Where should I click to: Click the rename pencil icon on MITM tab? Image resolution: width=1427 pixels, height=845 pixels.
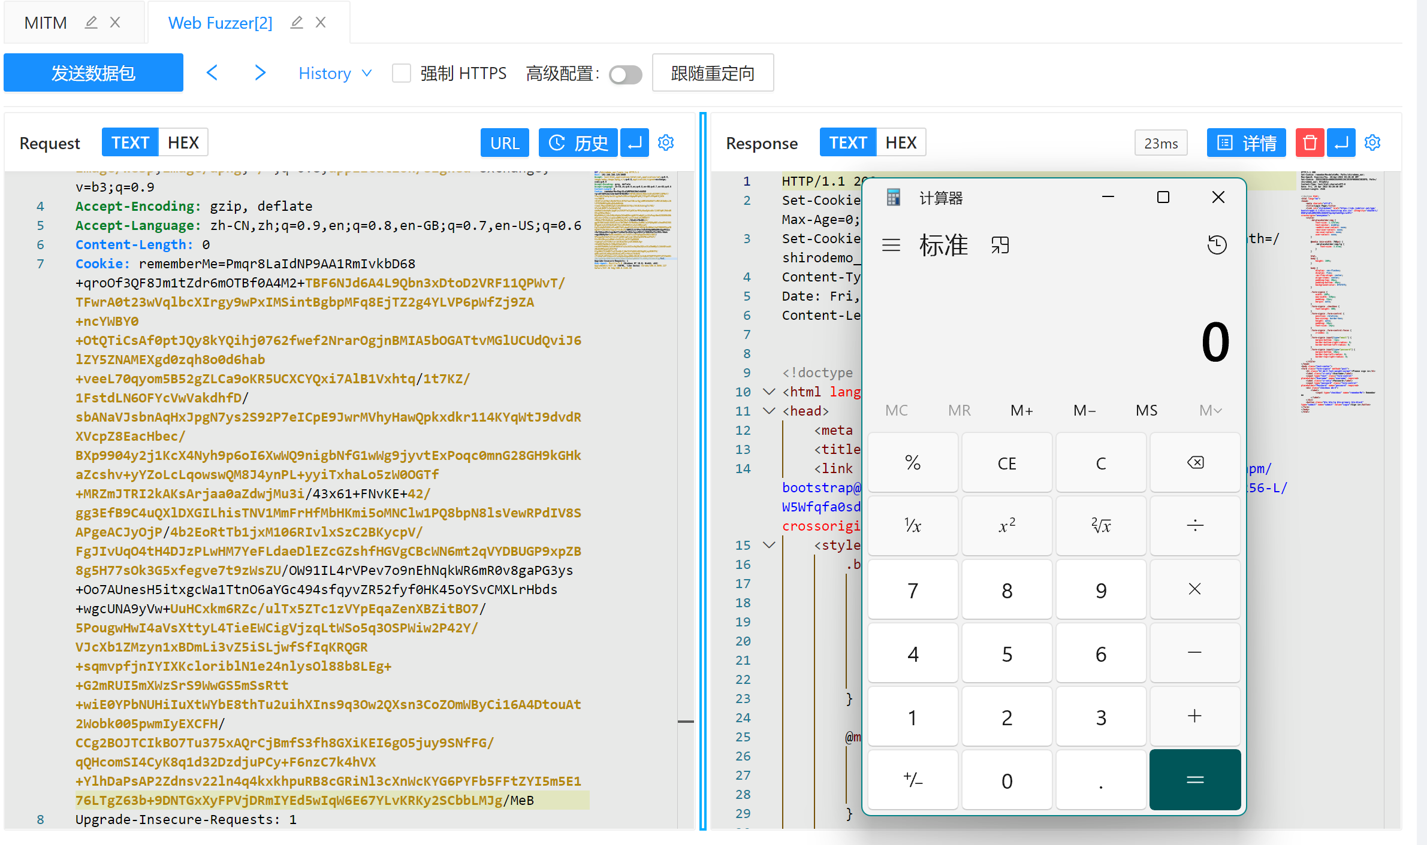91,23
